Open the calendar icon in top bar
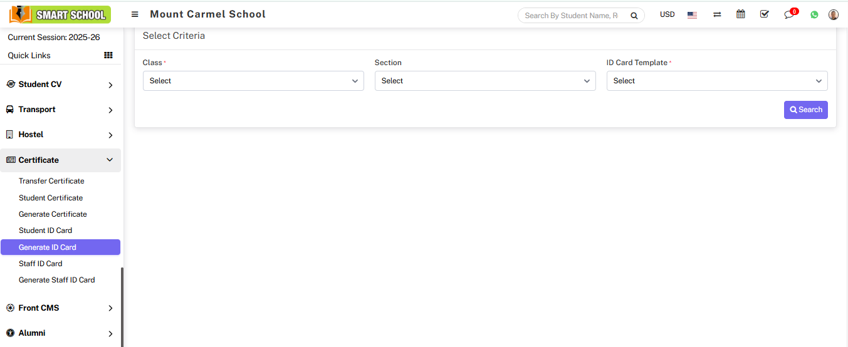Screen dimensions: 848x347 coord(741,14)
